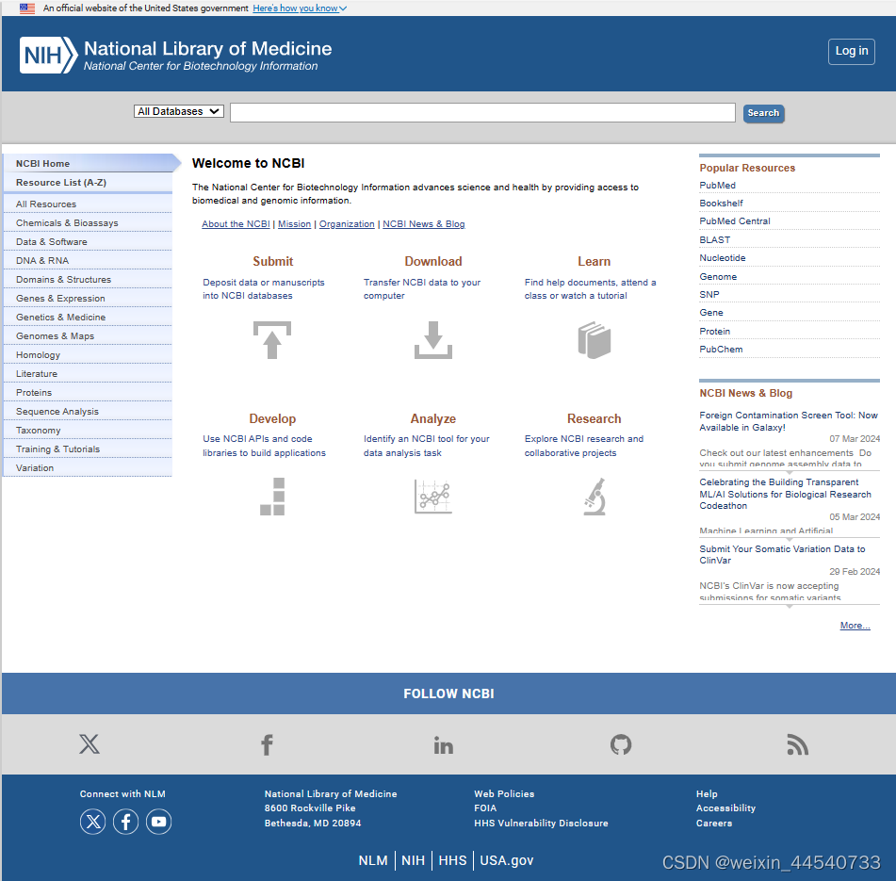896x881 pixels.
Task: Open the Accessibility footer link
Action: pyautogui.click(x=725, y=808)
